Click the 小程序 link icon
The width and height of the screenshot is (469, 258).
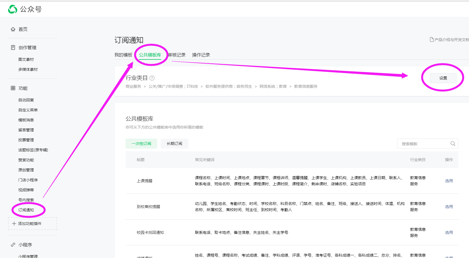tap(13, 245)
